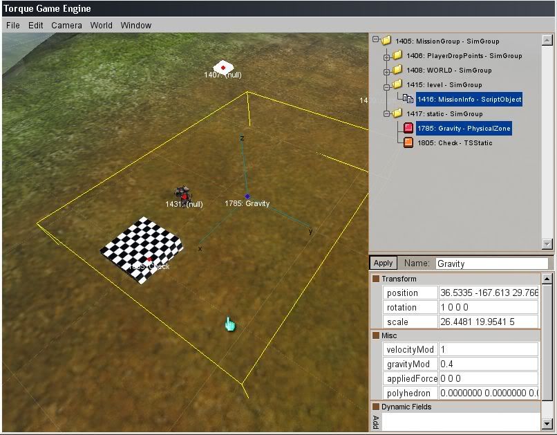Expand the WORLD SimGroup tree node

coord(387,70)
